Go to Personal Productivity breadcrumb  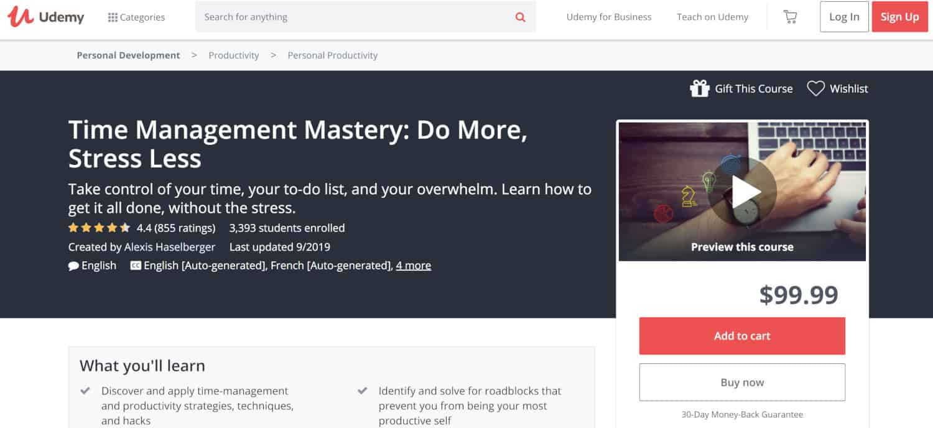tap(332, 55)
